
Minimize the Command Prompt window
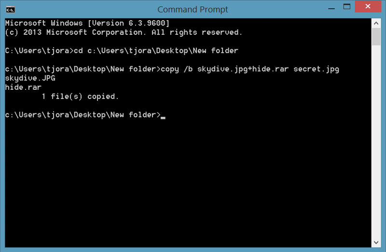point(331,8)
